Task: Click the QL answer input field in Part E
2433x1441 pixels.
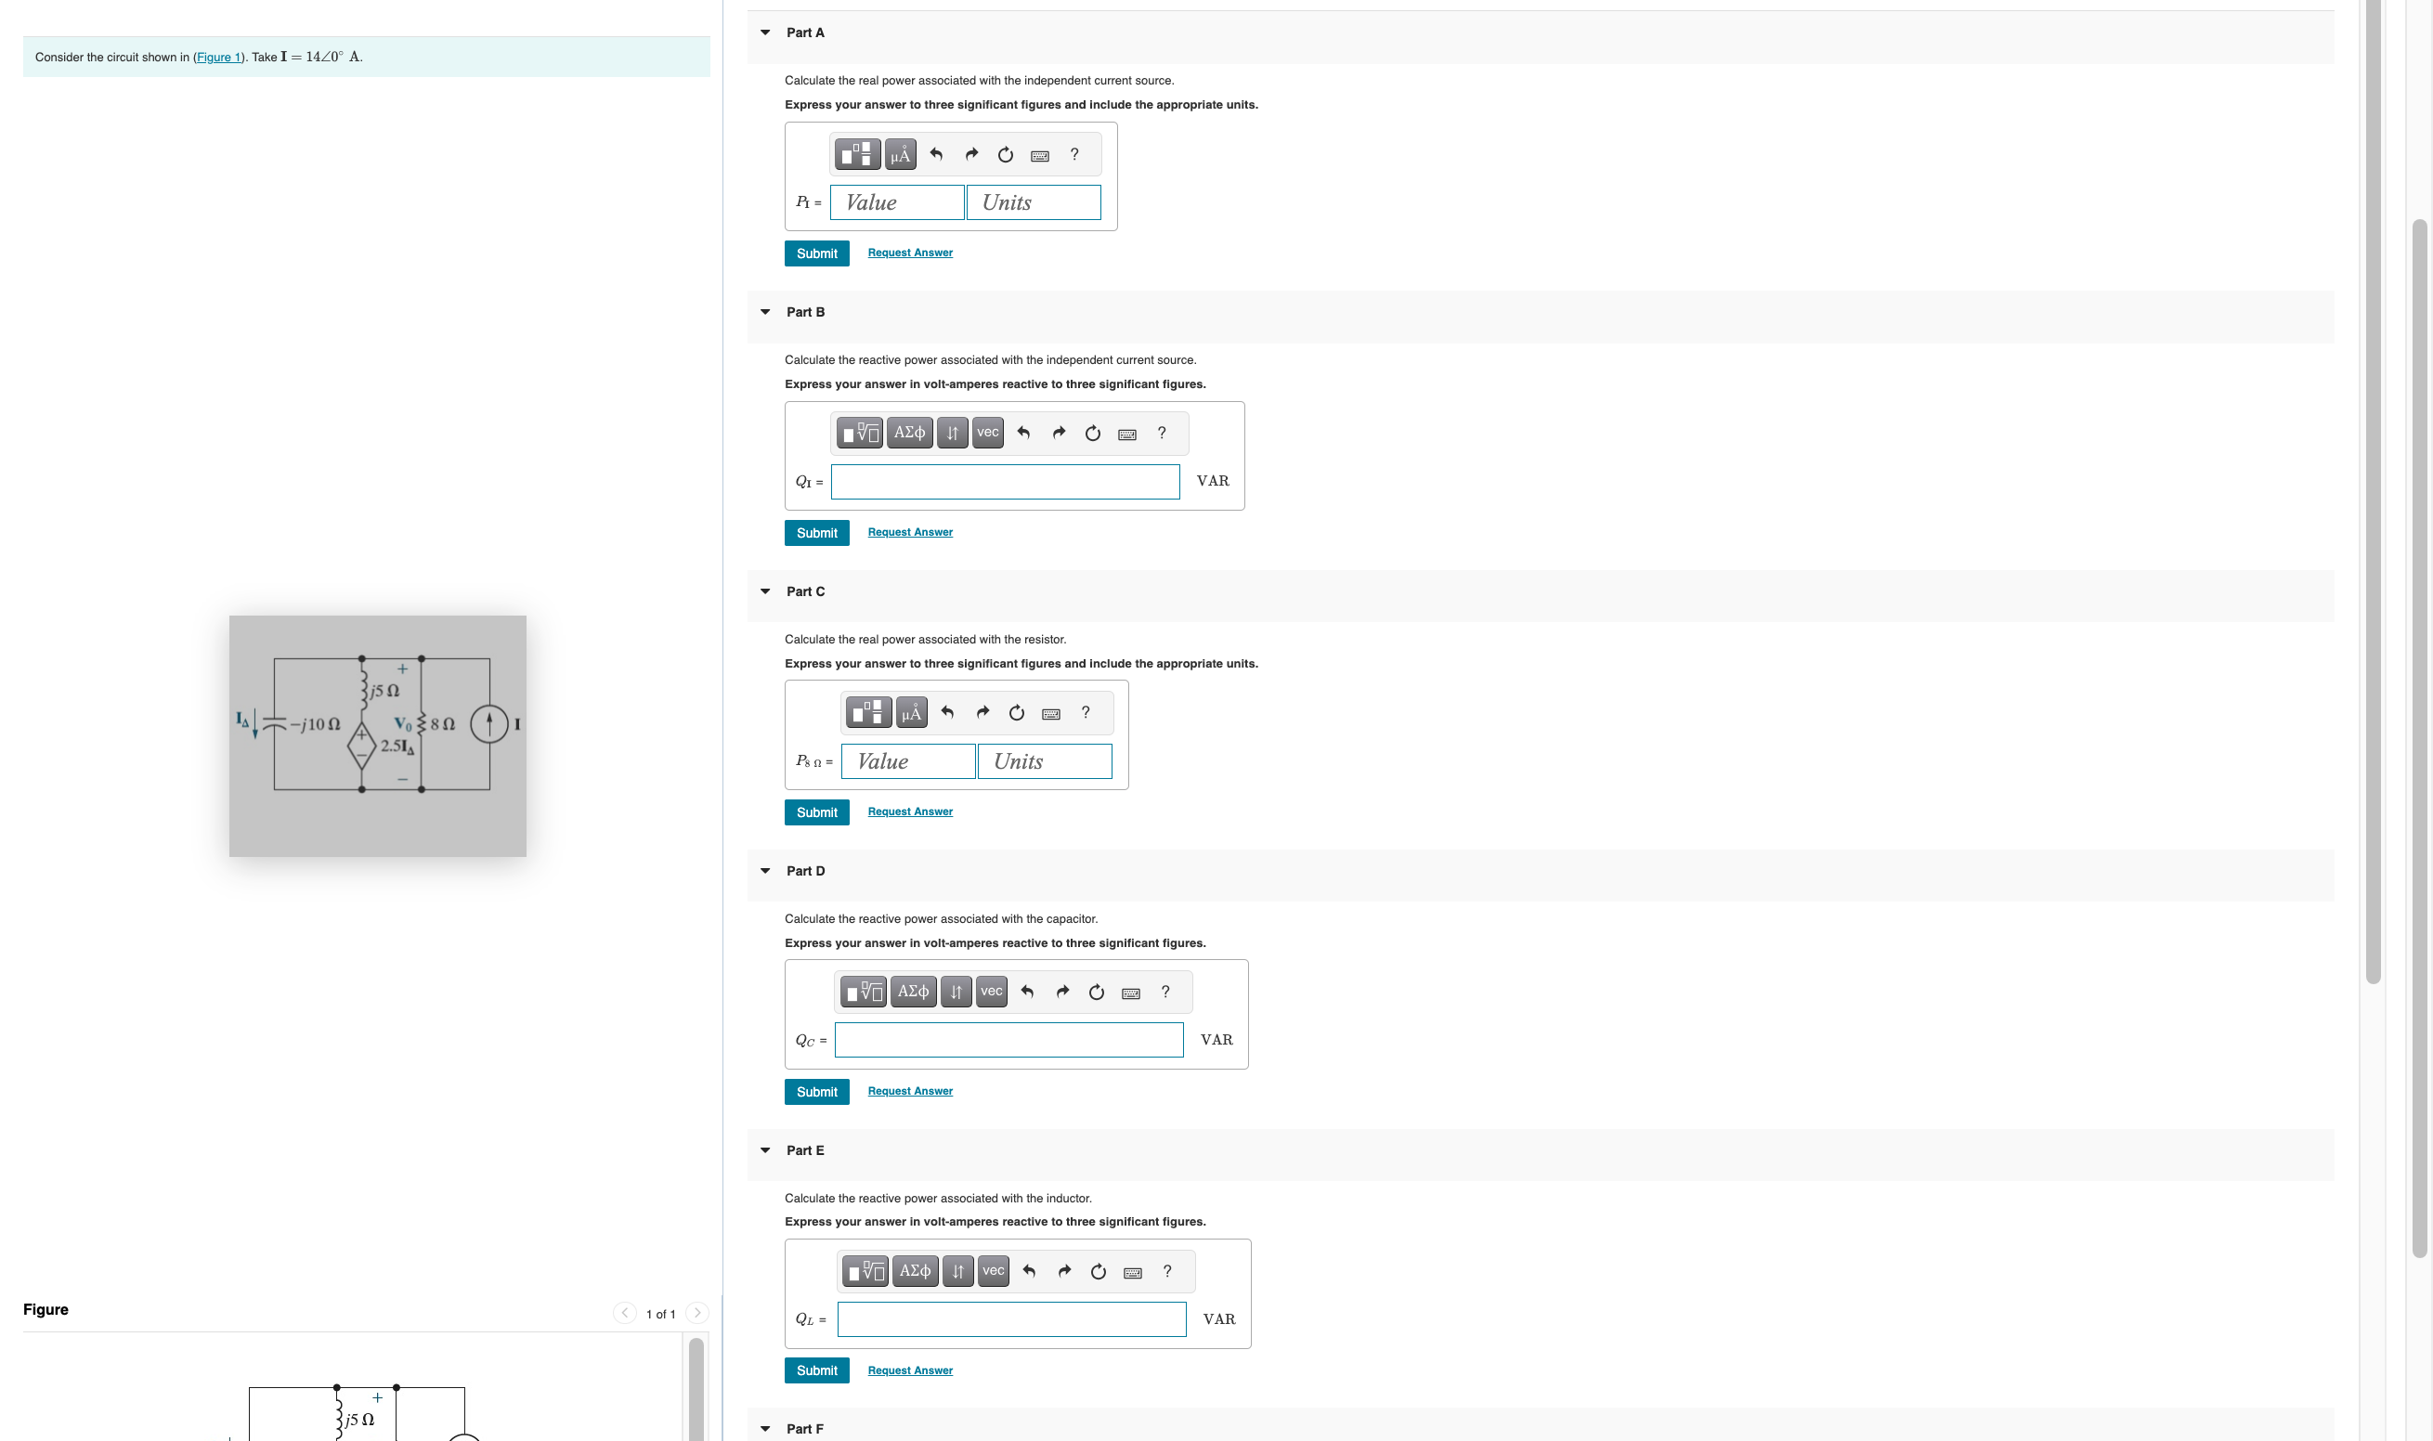Action: click(1010, 1318)
